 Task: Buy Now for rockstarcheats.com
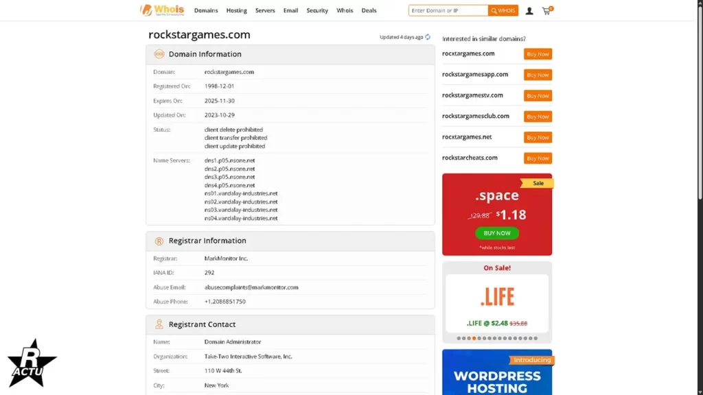click(x=538, y=158)
